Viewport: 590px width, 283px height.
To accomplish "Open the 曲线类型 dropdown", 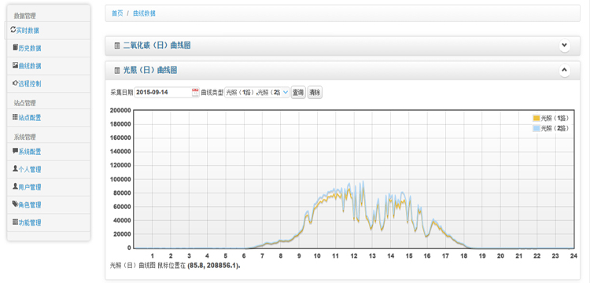I will tap(257, 93).
